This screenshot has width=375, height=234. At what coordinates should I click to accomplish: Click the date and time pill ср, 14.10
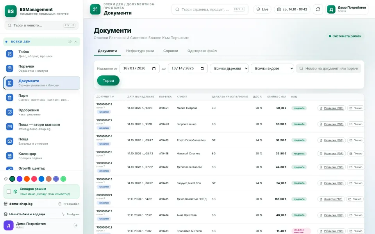click(292, 9)
